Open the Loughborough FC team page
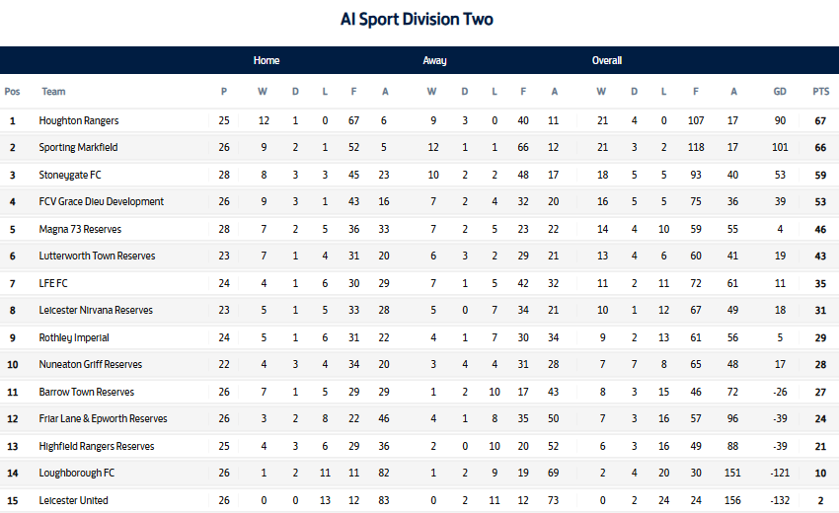 (77, 473)
